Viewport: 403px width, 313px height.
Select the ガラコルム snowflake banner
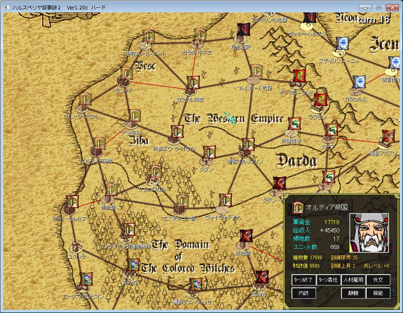(359, 82)
